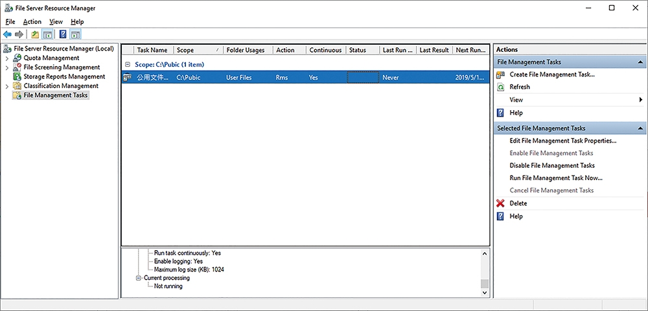Sort by the Continuous column header
The image size is (648, 311).
(x=326, y=50)
